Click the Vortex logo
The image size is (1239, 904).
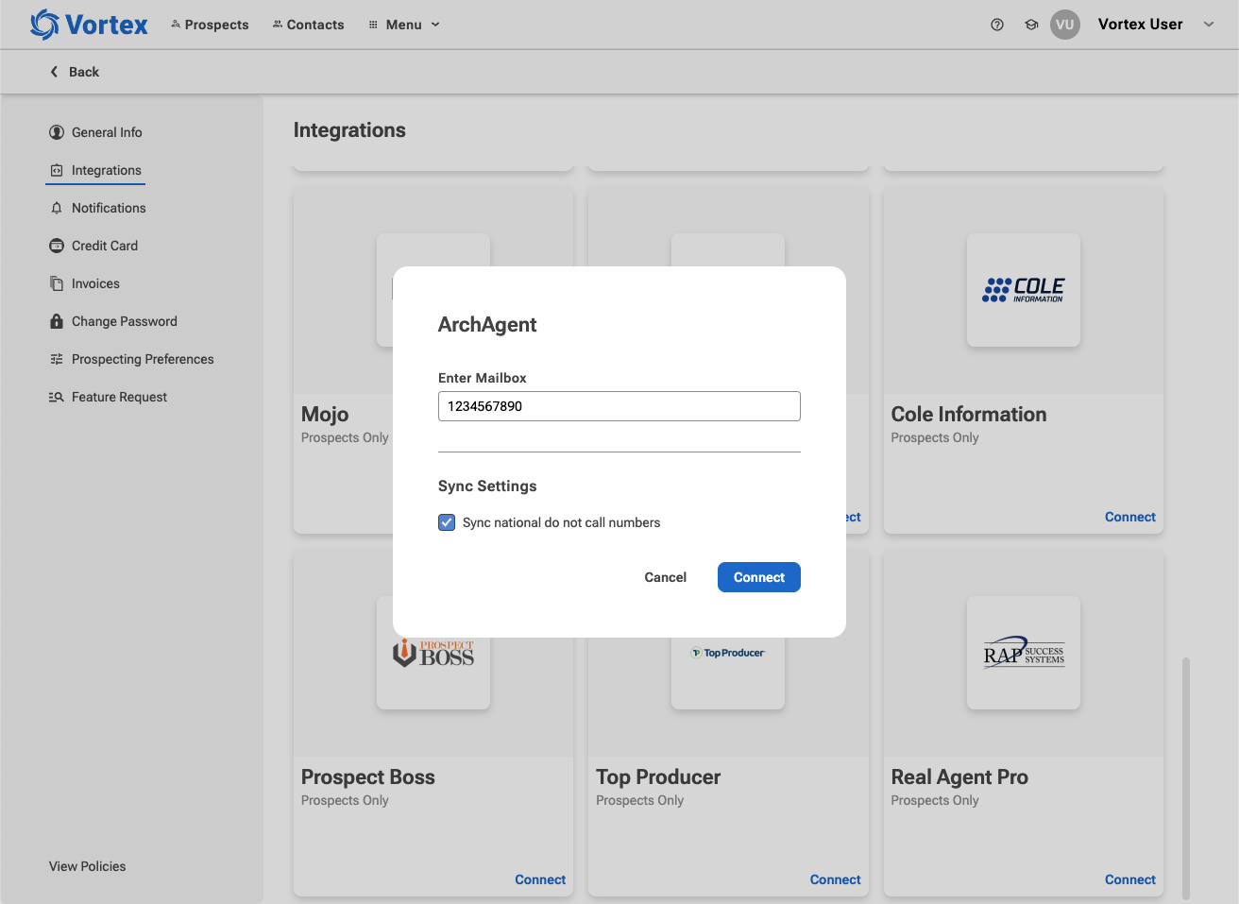click(x=89, y=25)
